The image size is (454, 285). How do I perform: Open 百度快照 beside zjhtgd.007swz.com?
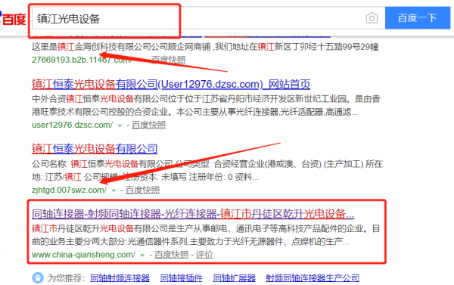click(143, 190)
